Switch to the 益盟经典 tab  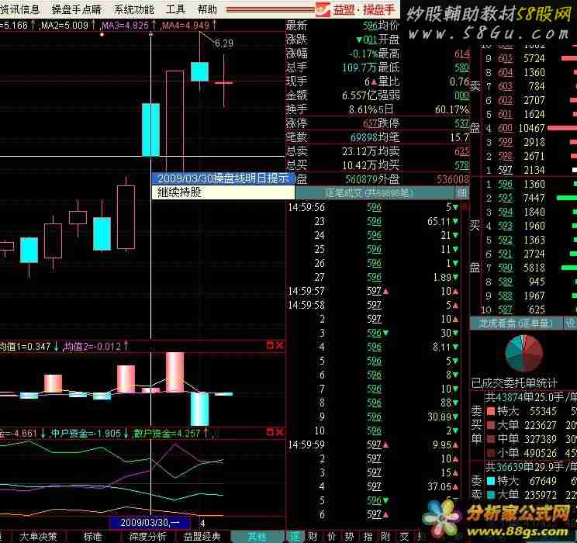pyautogui.click(x=202, y=536)
